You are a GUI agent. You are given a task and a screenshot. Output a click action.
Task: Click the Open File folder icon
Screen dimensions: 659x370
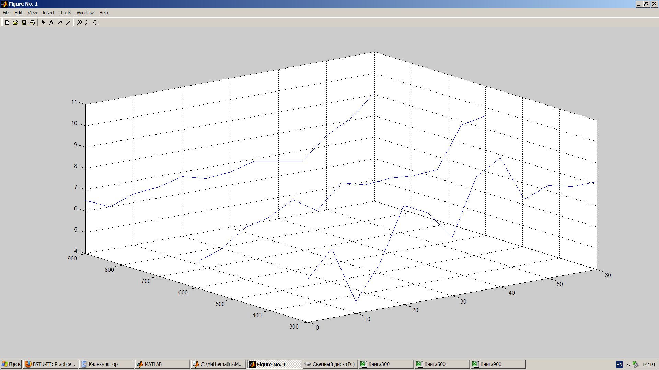click(15, 23)
